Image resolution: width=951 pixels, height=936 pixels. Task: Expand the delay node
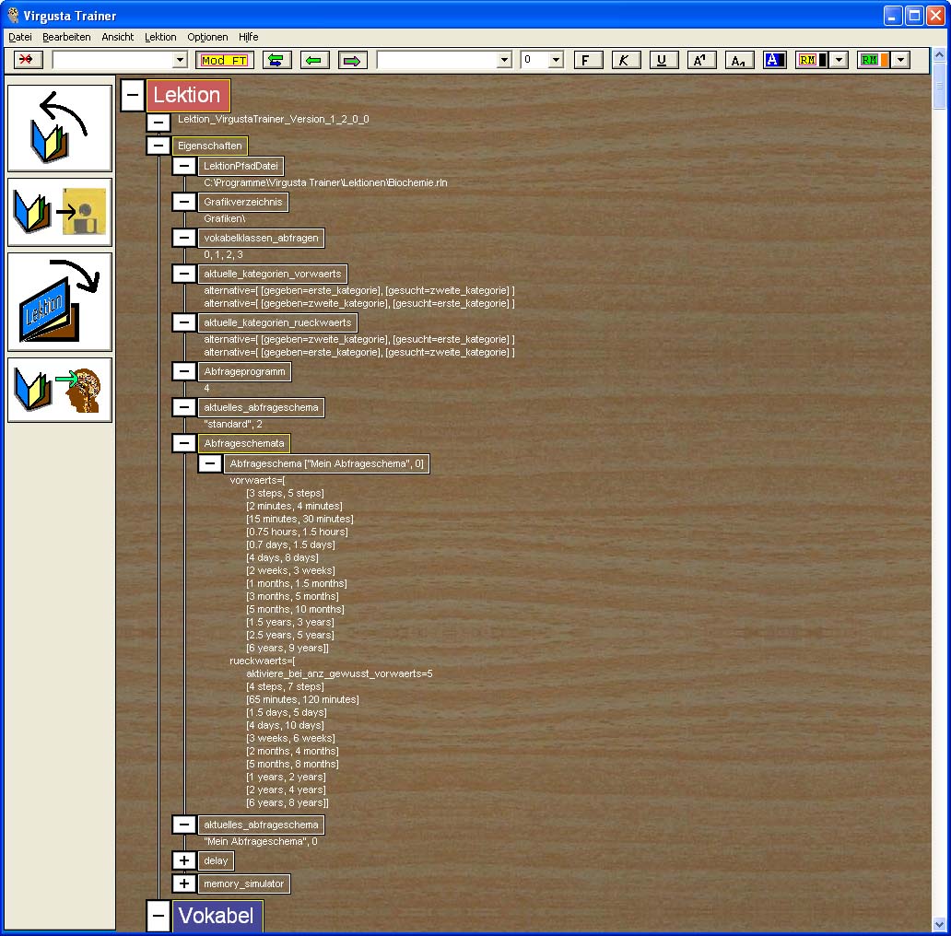click(183, 860)
